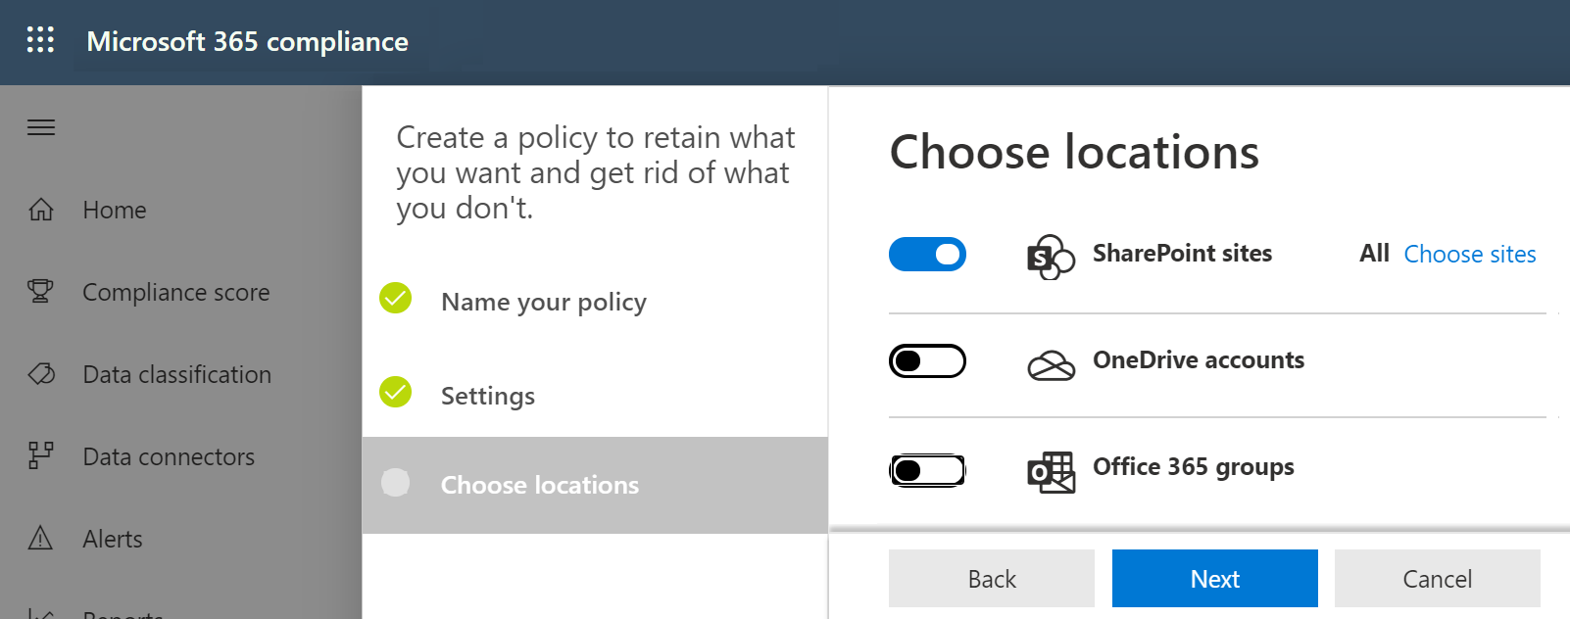1570x619 pixels.
Task: Click the SharePoint sites icon
Action: 1051,258
